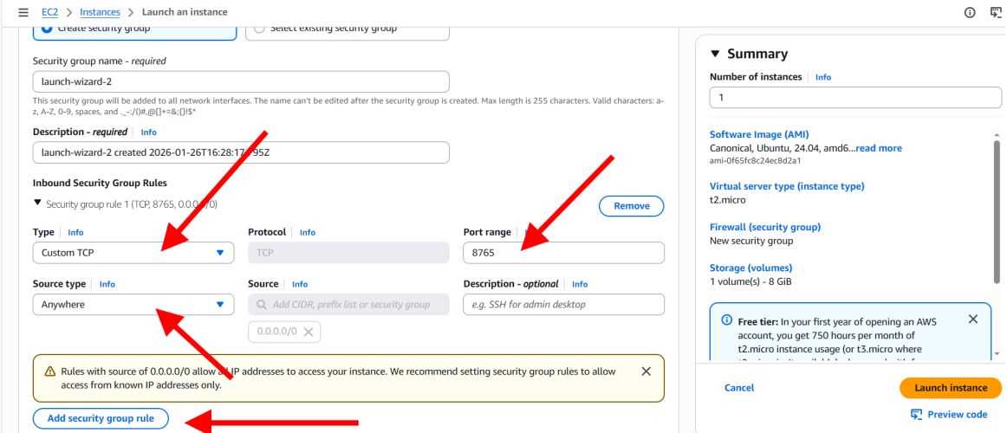Click the Port range input field
The width and height of the screenshot is (1007, 433).
pyautogui.click(x=563, y=253)
